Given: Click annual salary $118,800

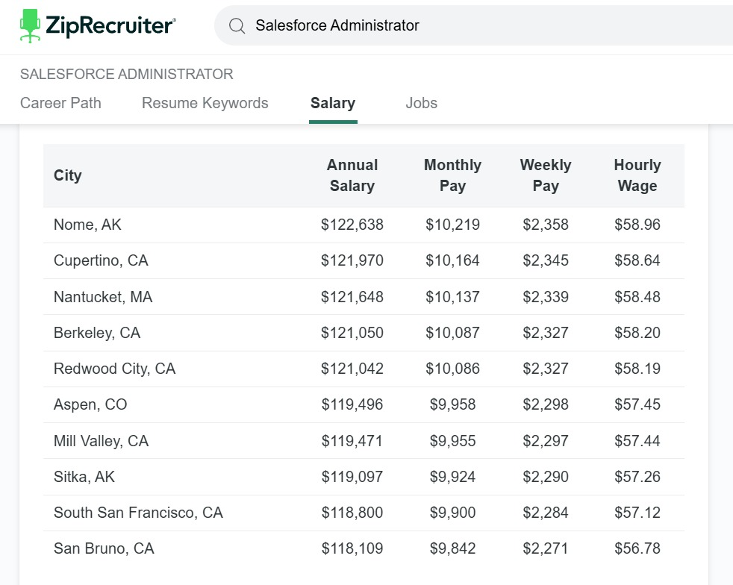Looking at the screenshot, I should [352, 513].
